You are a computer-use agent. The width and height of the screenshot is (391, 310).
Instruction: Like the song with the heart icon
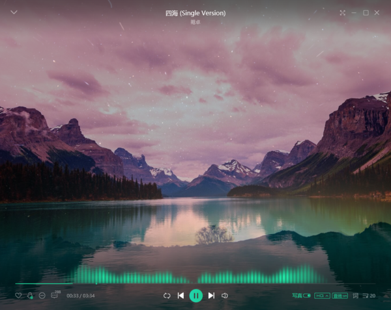(18, 296)
